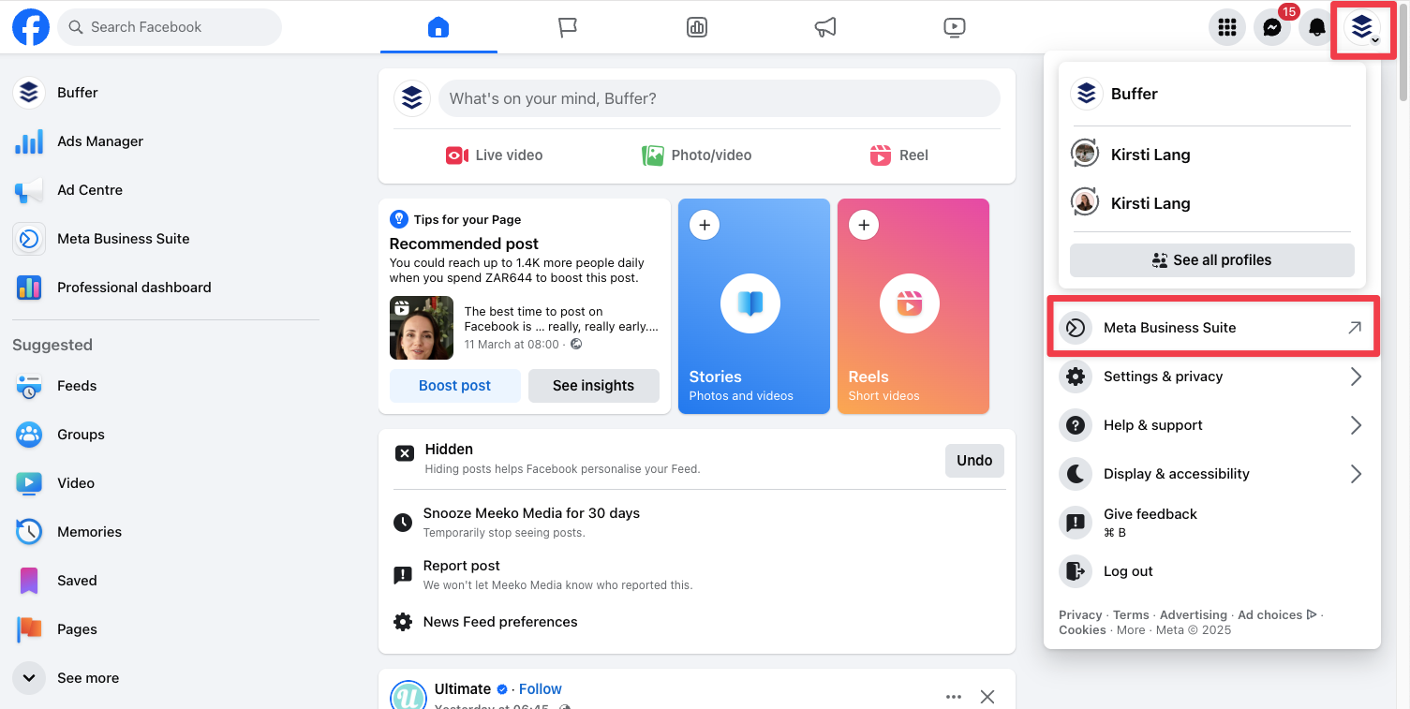See all profiles in the account menu
Screen dimensions: 1410x709
click(1211, 259)
